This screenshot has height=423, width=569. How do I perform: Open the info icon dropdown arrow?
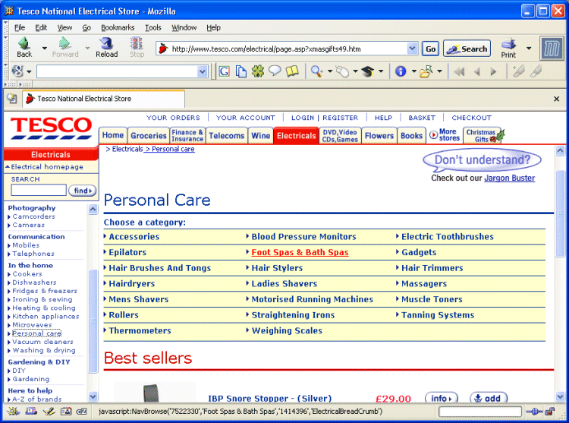pos(413,71)
